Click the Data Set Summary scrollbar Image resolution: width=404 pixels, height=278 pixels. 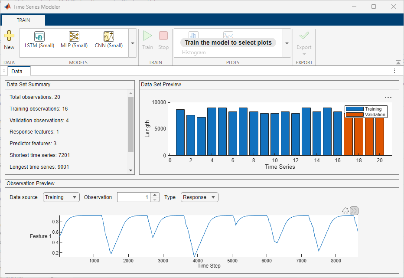(131, 124)
